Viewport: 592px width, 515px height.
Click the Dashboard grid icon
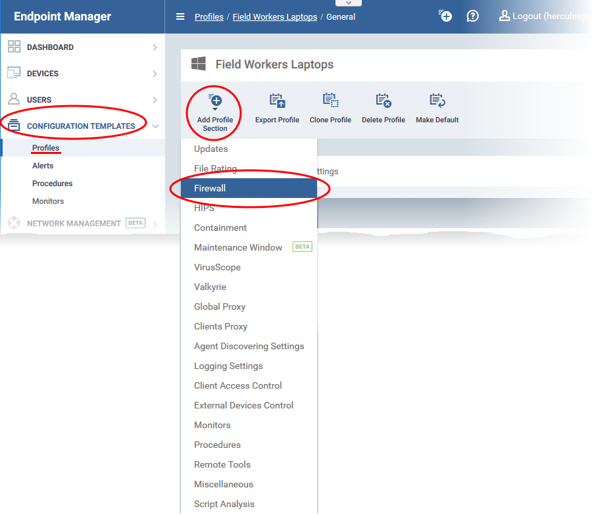tap(14, 47)
